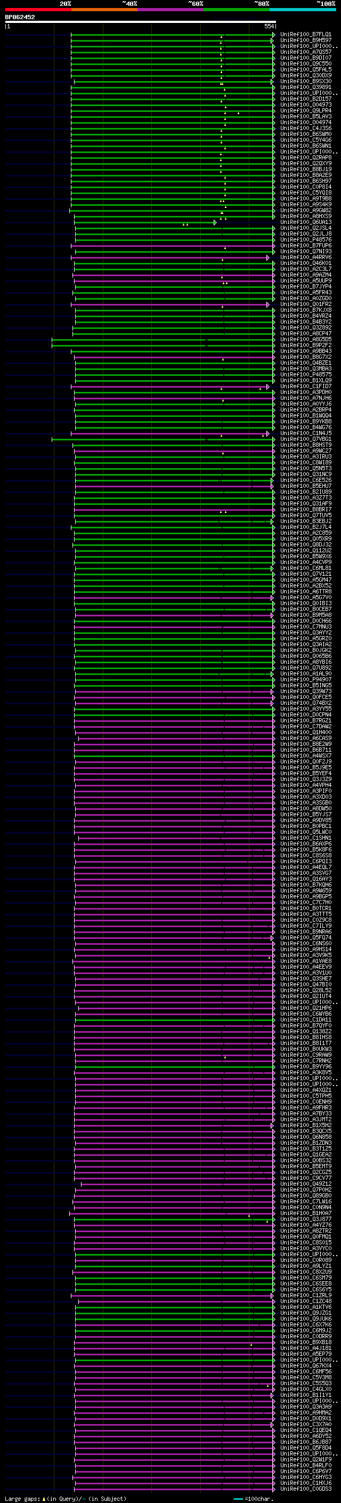Viewport: 341px width, 1503px height.
Task: Select hit UniRef100_B8BRI7
Action: [x=305, y=509]
